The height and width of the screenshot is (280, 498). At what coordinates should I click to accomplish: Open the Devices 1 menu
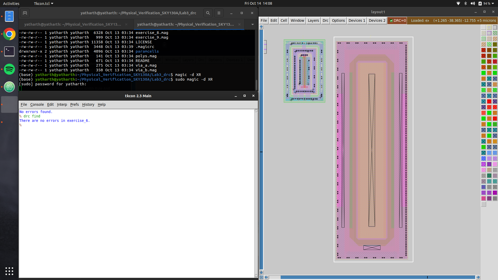[357, 20]
